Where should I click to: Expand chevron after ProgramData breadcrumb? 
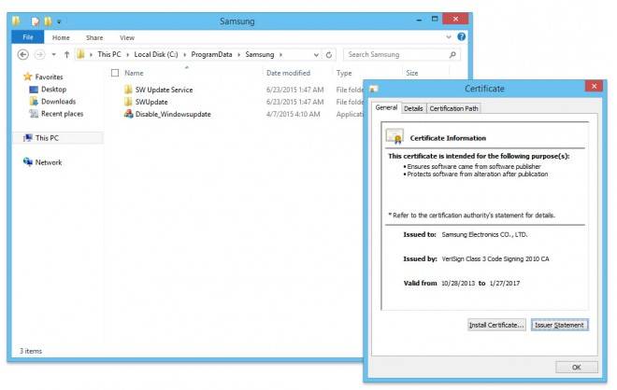238,55
